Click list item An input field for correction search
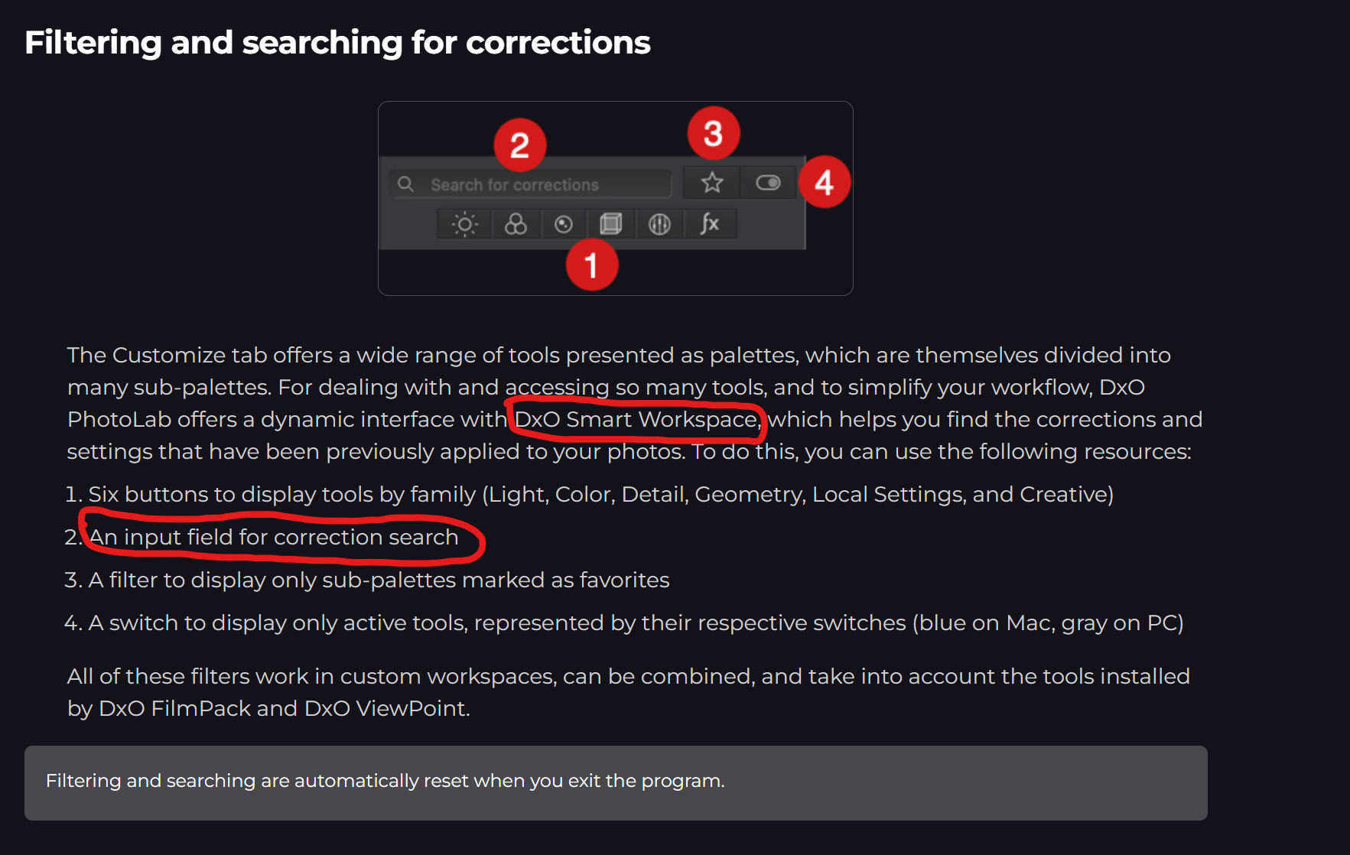 pos(274,537)
